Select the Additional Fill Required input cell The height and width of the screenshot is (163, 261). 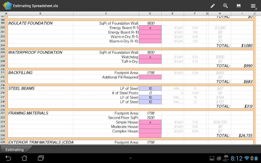point(150,77)
